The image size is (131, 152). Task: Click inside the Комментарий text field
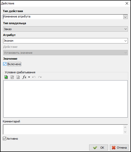(x=63, y=129)
